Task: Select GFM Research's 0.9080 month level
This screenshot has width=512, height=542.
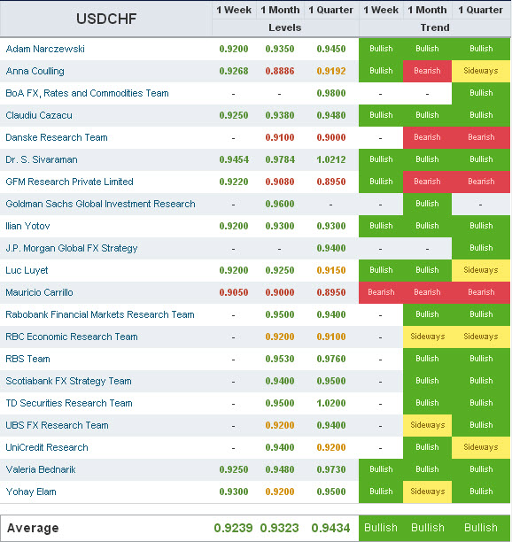Action: pyautogui.click(x=280, y=182)
